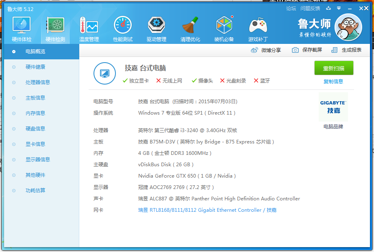Click the 鲁大师 5.12 window title
Image resolution: width=374 pixels, height=252 pixels.
(x=20, y=9)
